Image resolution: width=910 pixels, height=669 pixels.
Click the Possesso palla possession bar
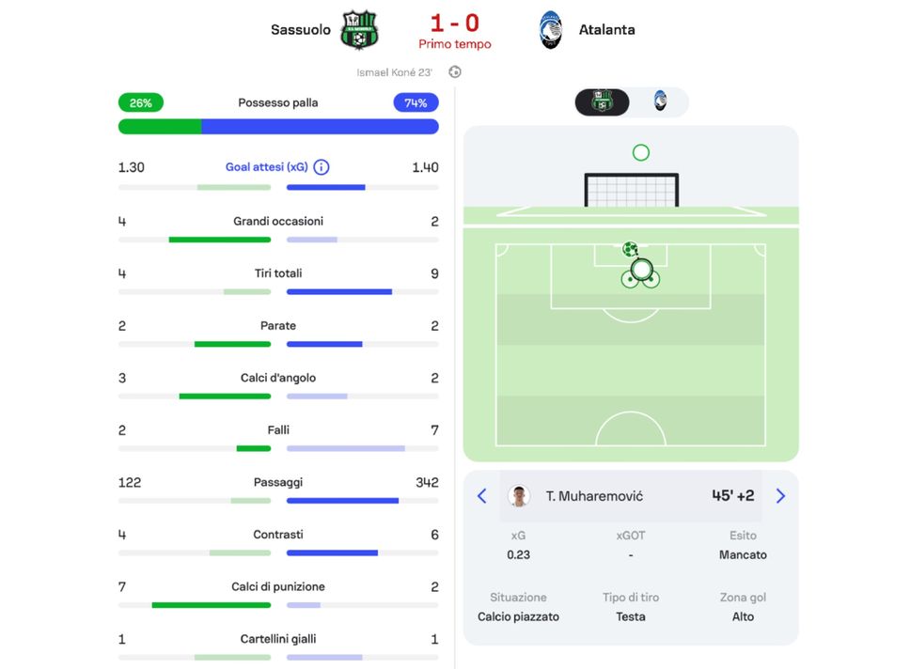(278, 126)
